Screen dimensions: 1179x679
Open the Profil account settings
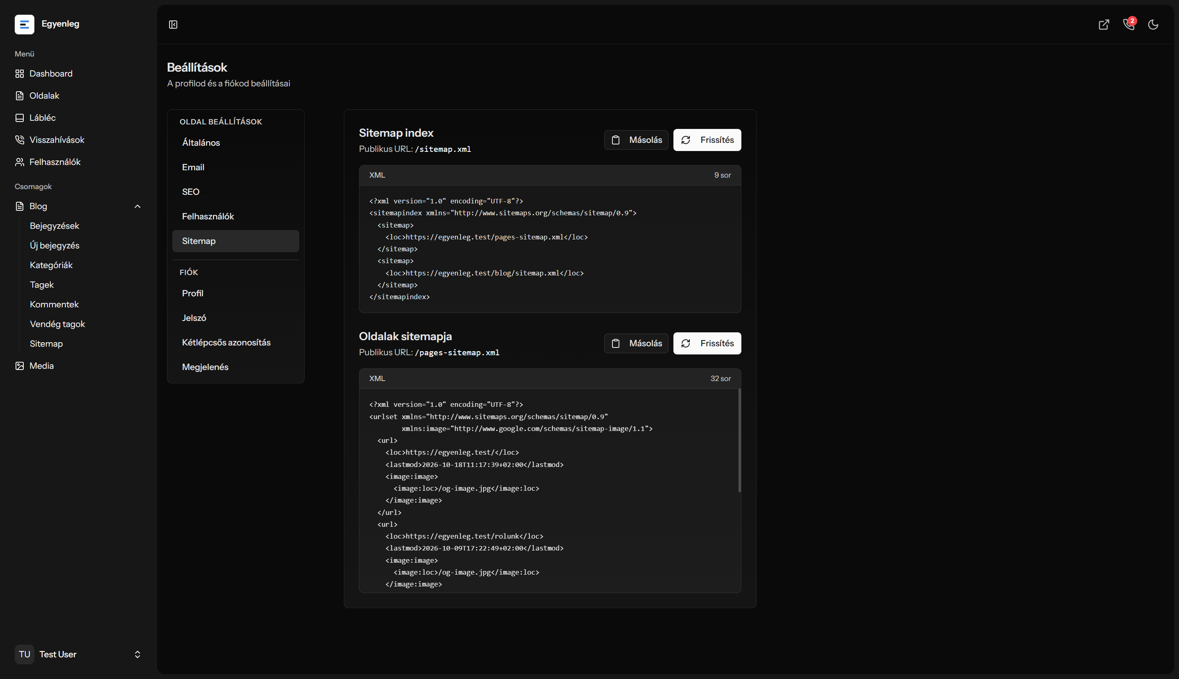tap(235, 293)
